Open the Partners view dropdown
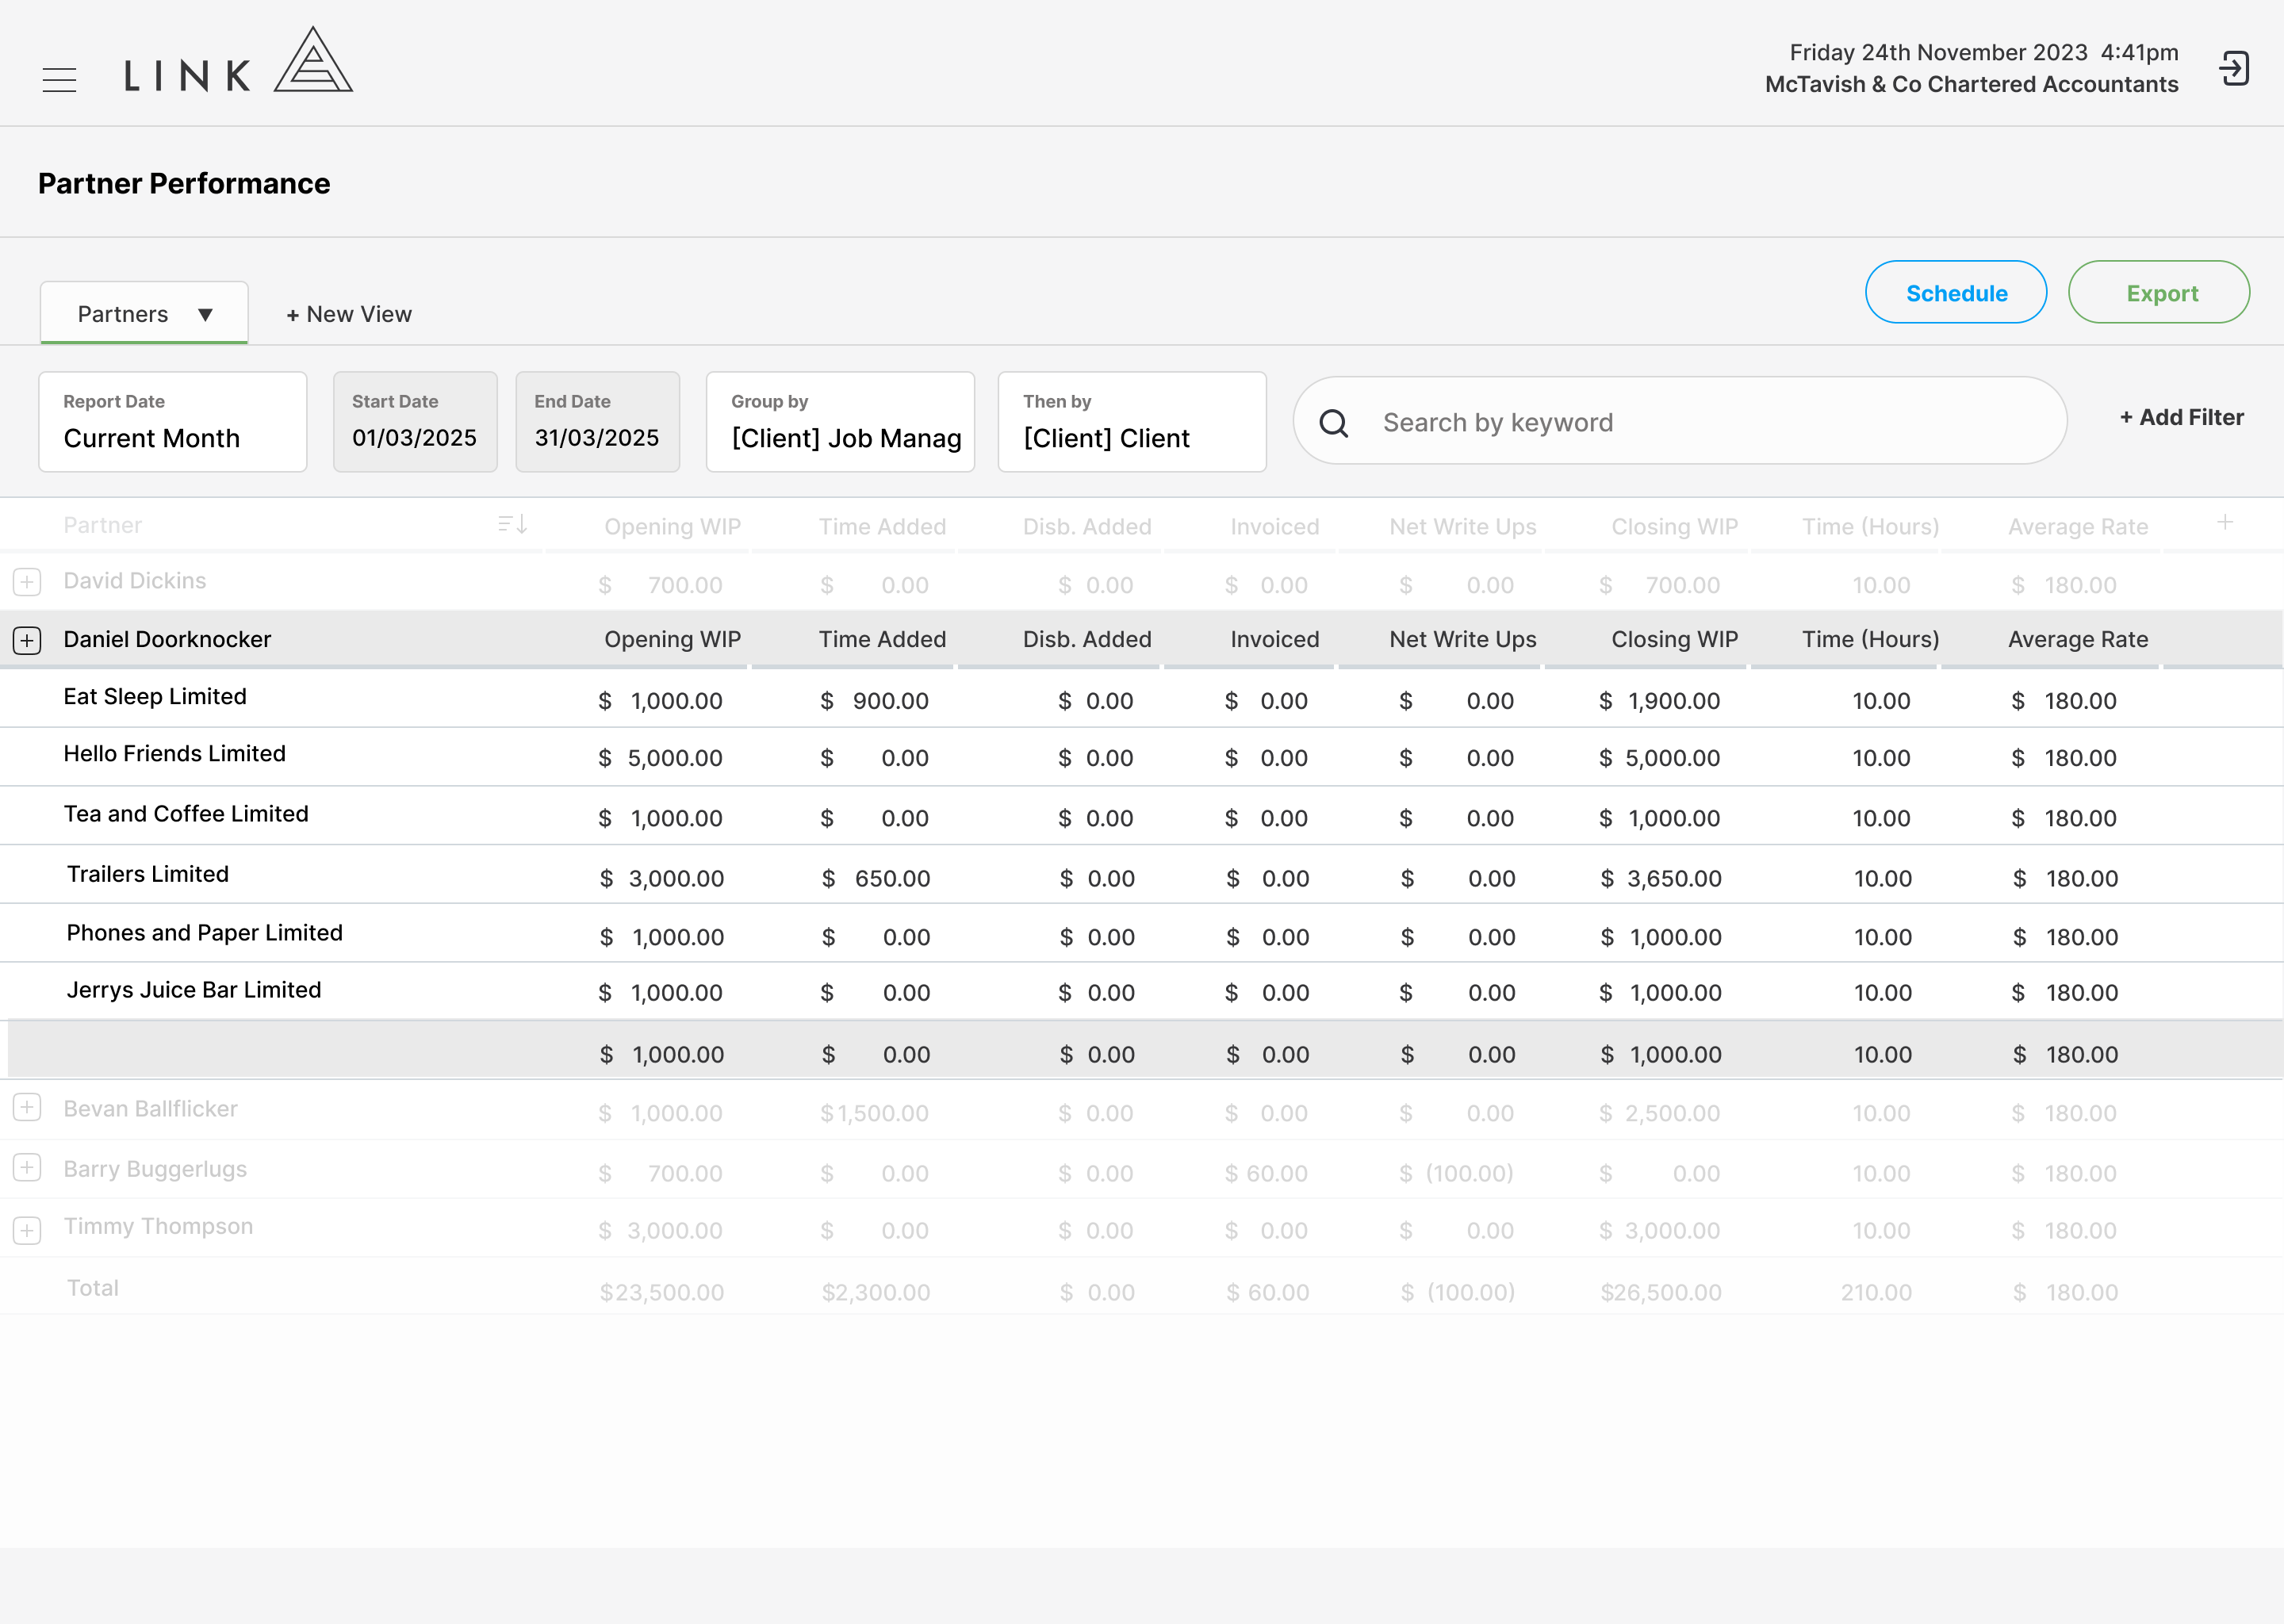 coord(144,313)
